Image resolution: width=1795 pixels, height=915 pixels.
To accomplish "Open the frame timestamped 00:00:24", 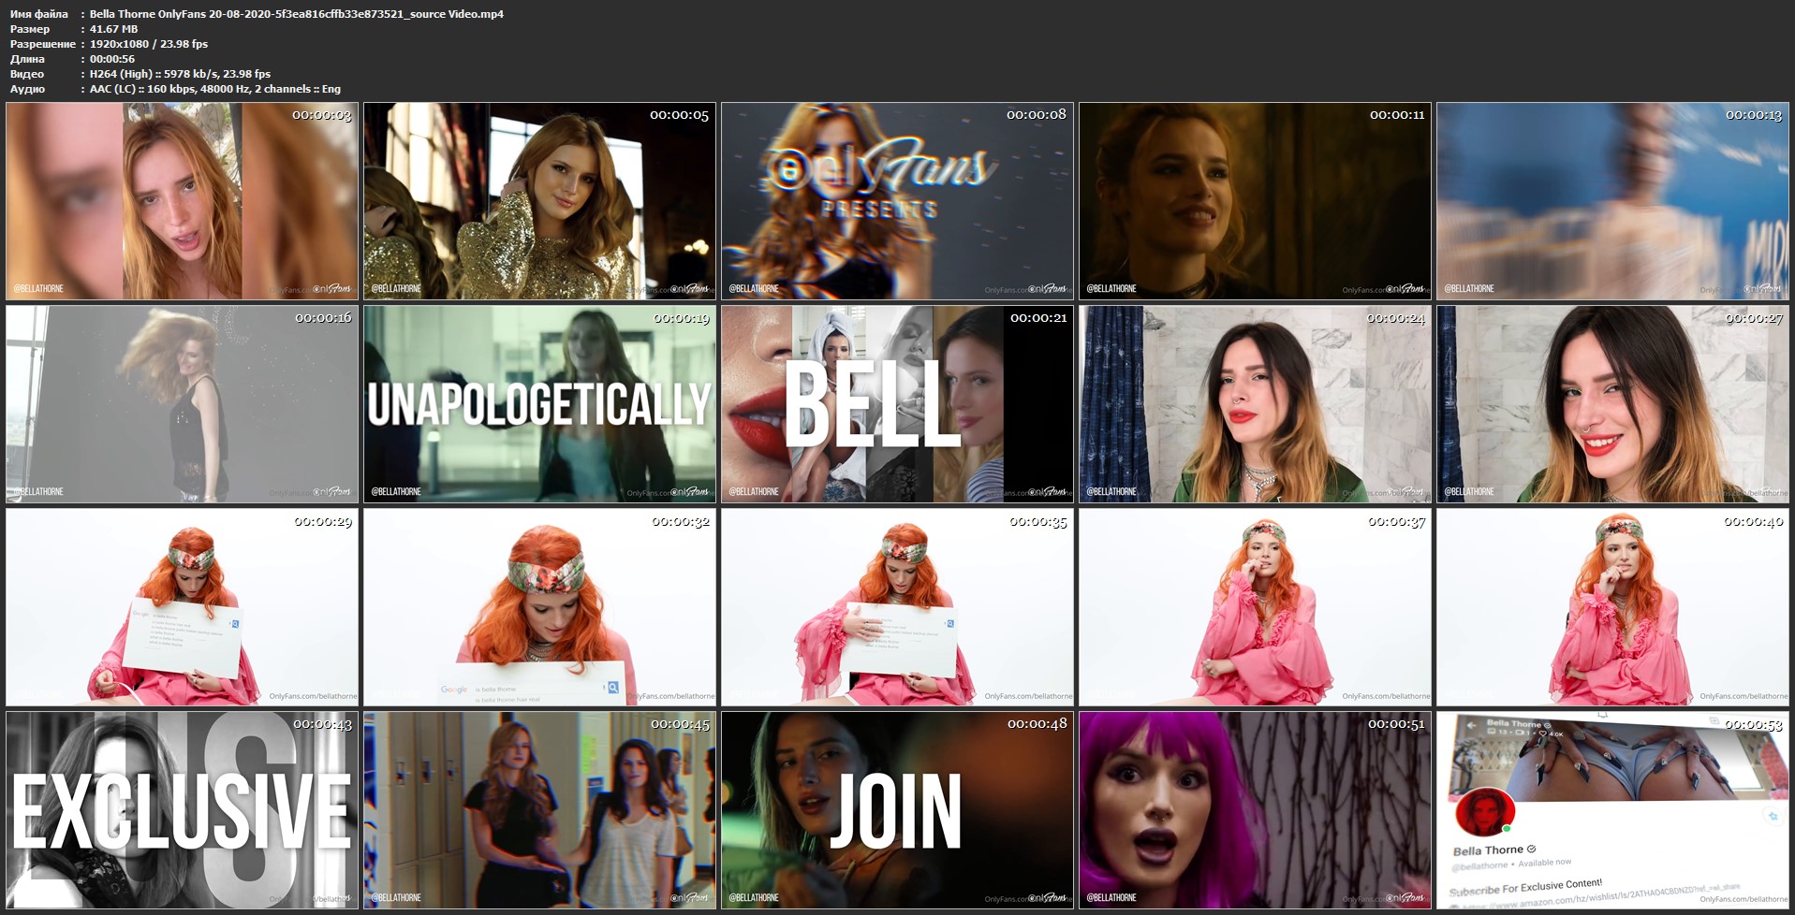I will tap(1255, 404).
